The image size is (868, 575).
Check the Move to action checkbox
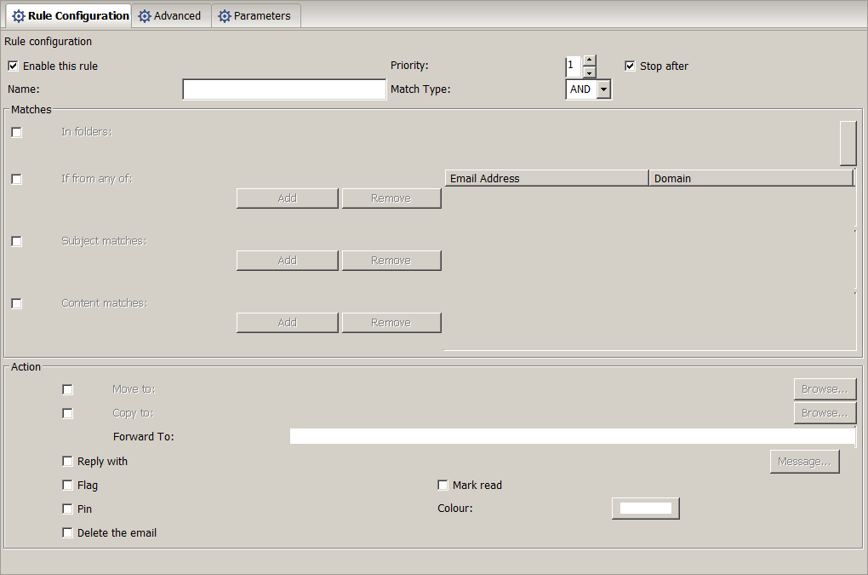click(x=67, y=390)
